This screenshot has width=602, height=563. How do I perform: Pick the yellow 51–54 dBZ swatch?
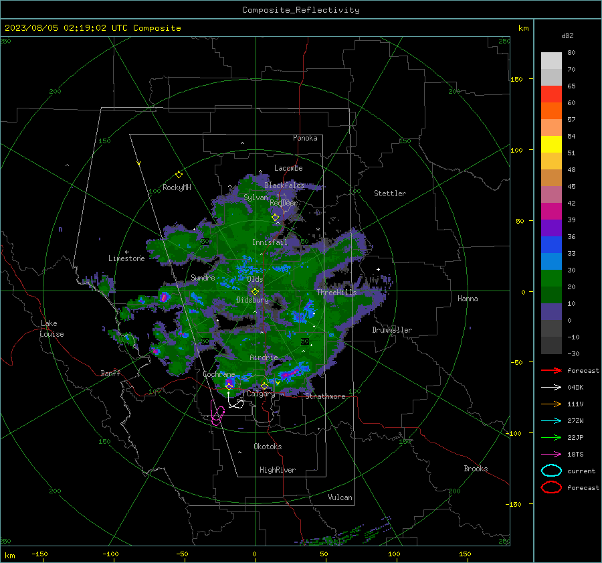point(551,145)
